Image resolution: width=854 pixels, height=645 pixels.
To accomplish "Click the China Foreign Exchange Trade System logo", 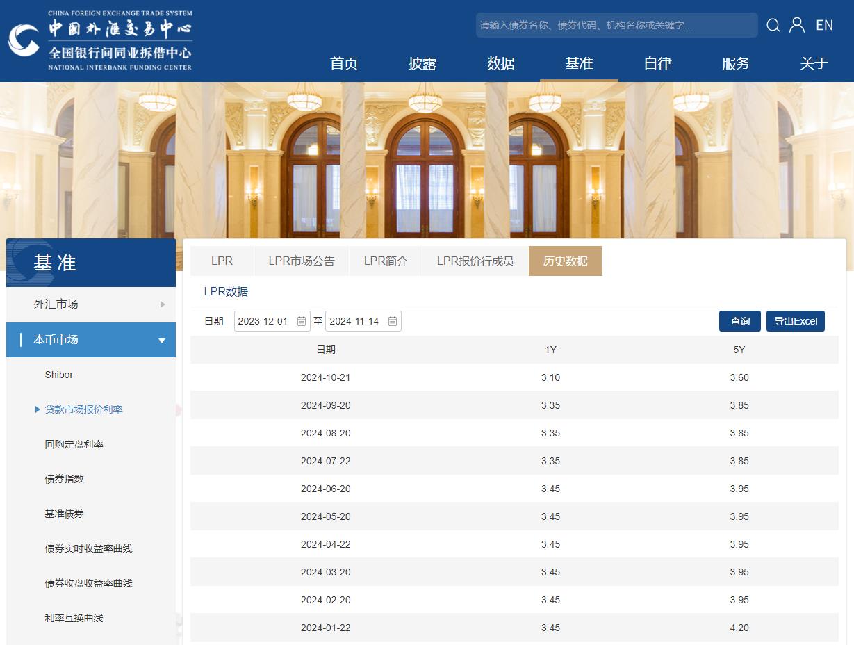I will click(101, 40).
